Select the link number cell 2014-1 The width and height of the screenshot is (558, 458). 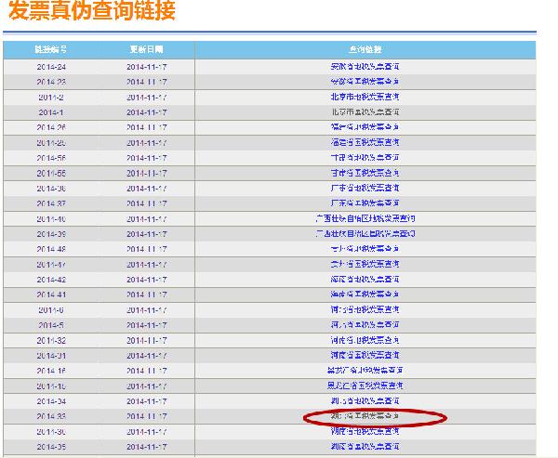point(51,112)
